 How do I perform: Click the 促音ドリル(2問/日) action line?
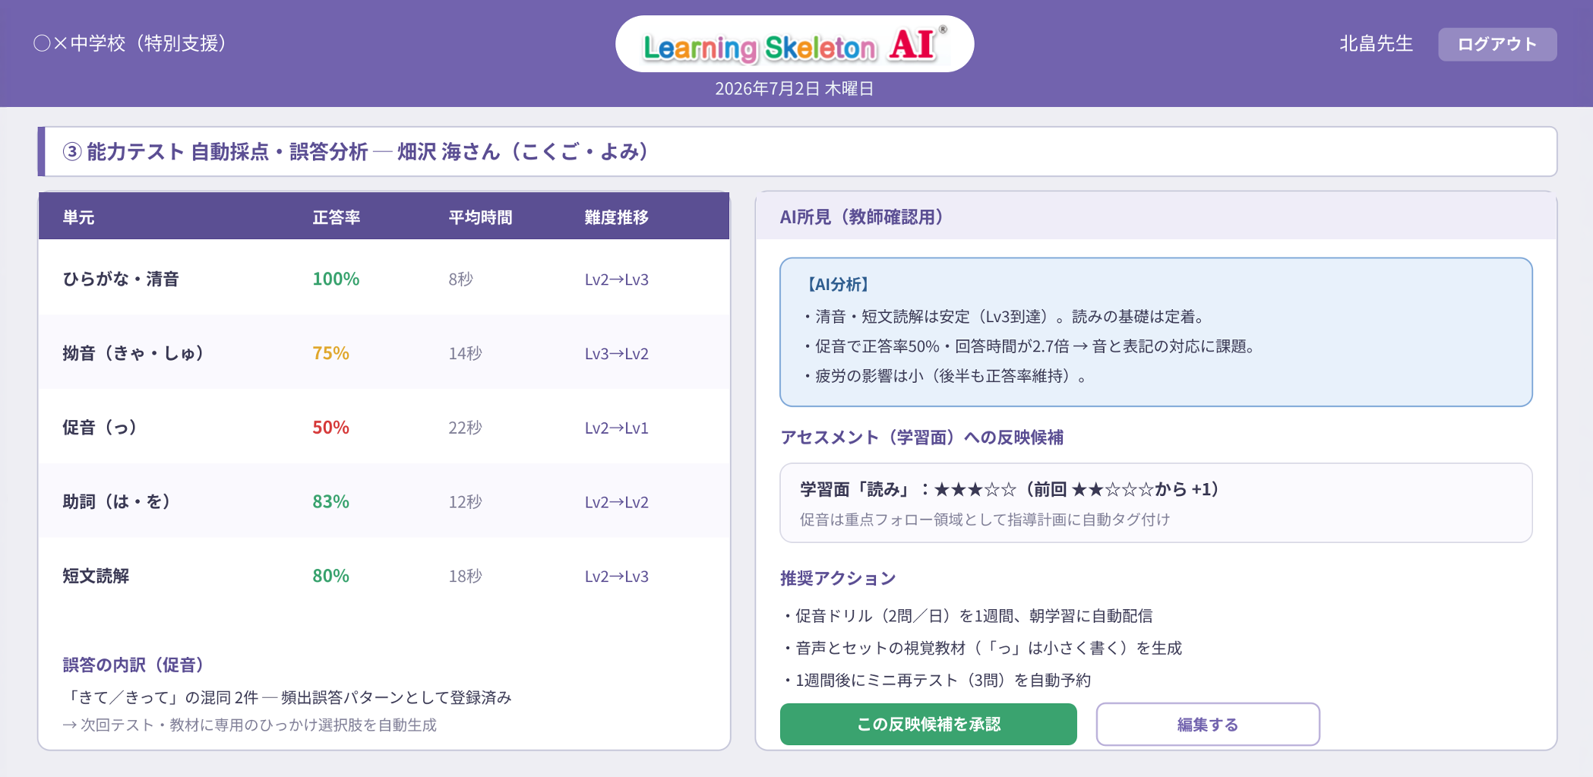(x=969, y=616)
